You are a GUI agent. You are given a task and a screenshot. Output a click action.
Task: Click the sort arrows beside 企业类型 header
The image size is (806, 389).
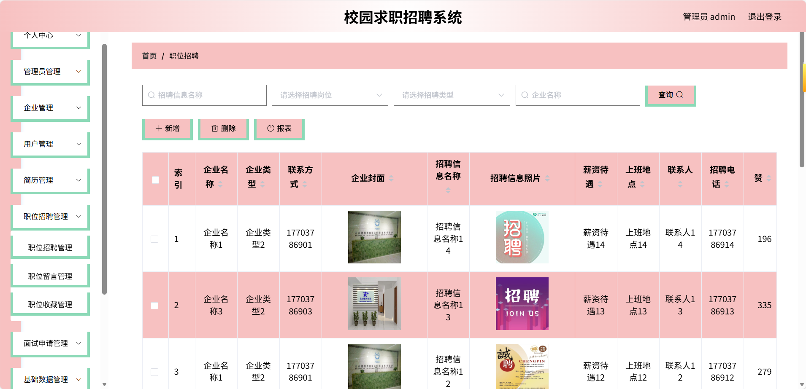pyautogui.click(x=262, y=184)
